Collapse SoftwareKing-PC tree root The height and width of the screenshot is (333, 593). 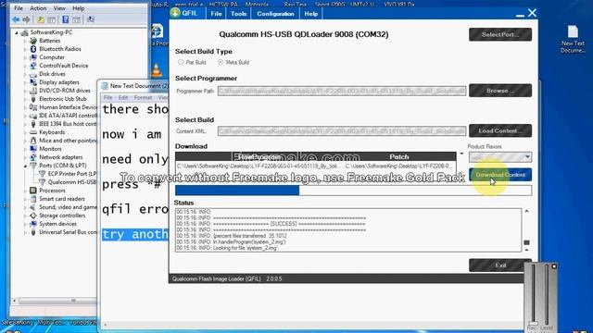tap(17, 33)
